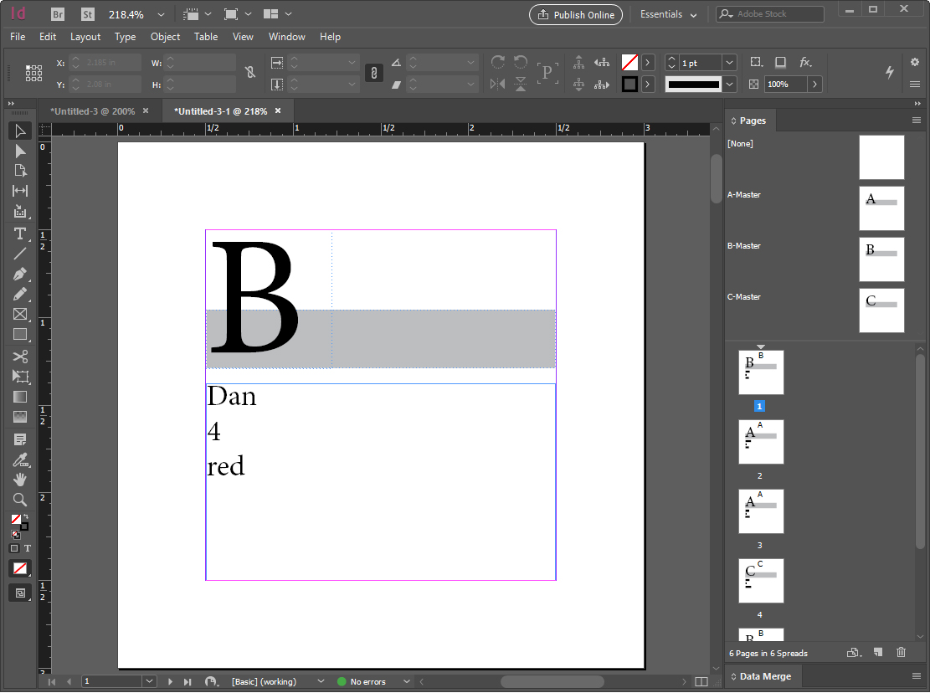
Task: Open the Layout menu
Action: (x=85, y=37)
